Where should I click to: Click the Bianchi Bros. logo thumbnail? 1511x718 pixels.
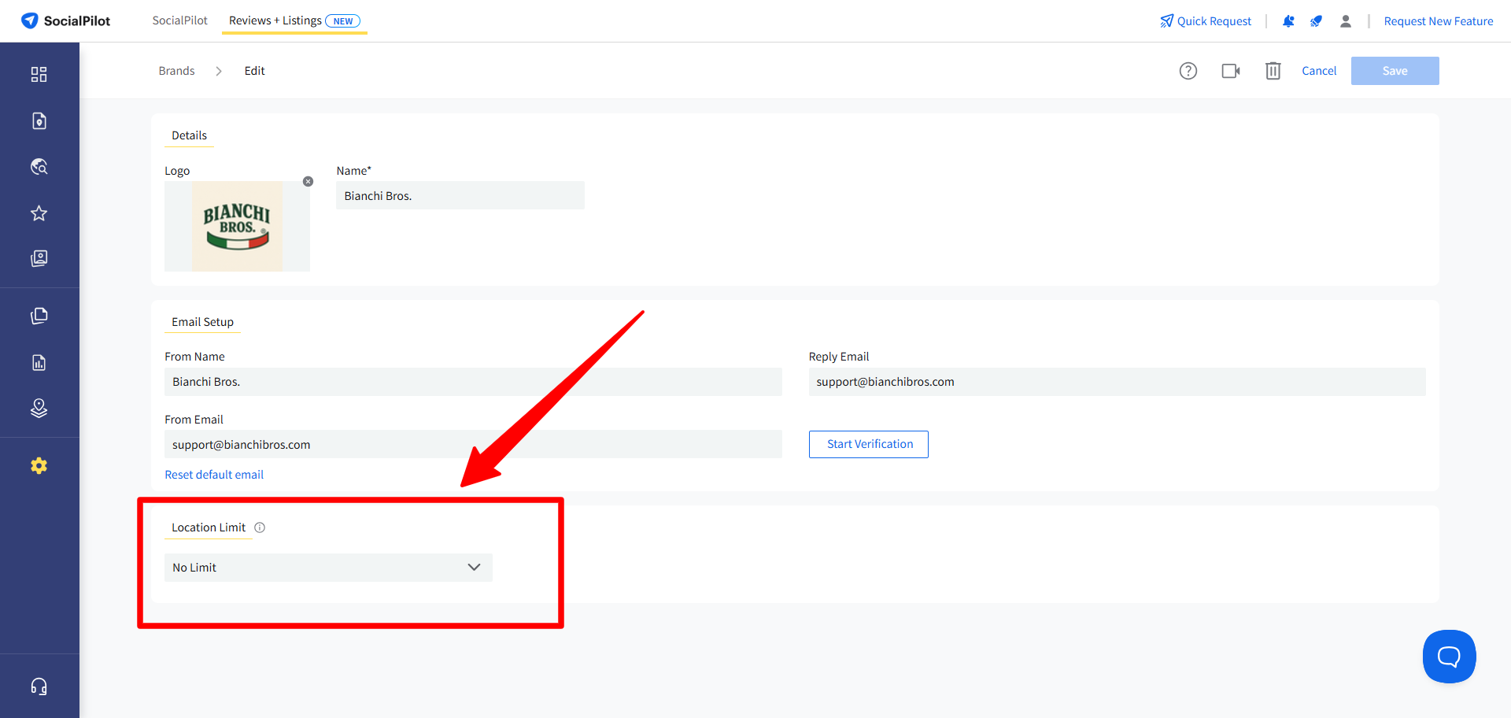click(237, 227)
